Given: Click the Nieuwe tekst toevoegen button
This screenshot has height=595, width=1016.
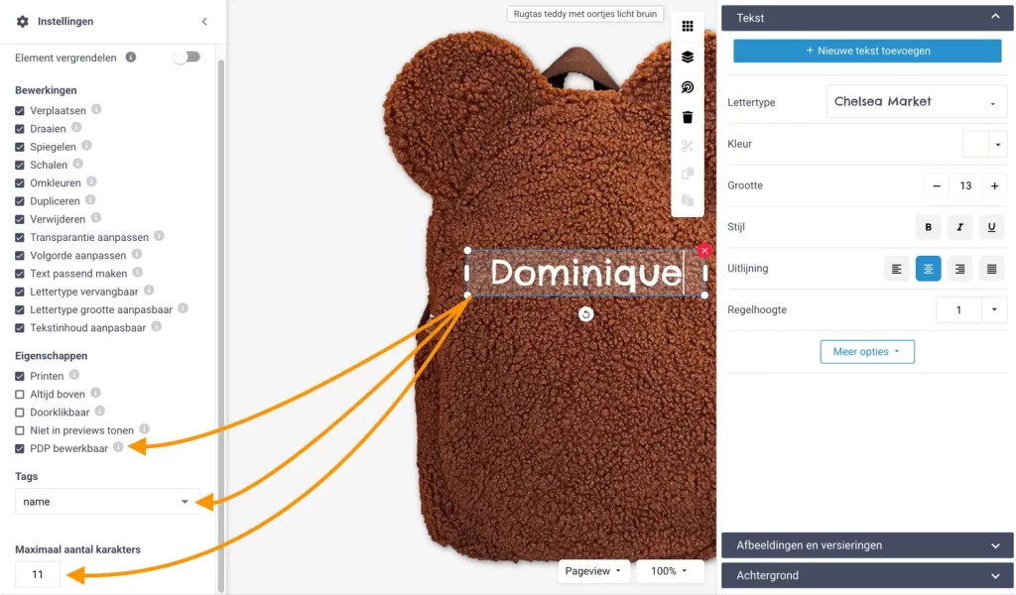Looking at the screenshot, I should coord(866,50).
